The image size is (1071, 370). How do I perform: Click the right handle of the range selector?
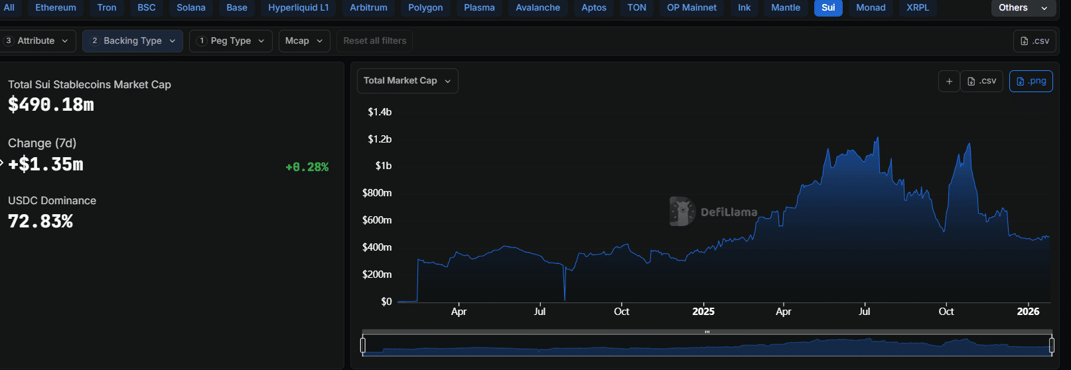pyautogui.click(x=1051, y=345)
